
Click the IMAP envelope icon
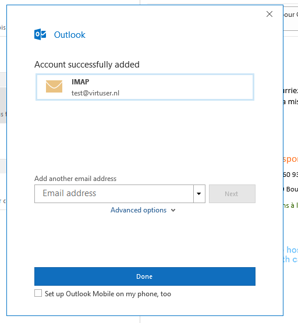click(x=54, y=86)
